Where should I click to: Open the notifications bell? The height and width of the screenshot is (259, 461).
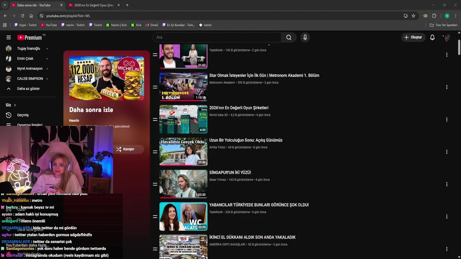432,37
